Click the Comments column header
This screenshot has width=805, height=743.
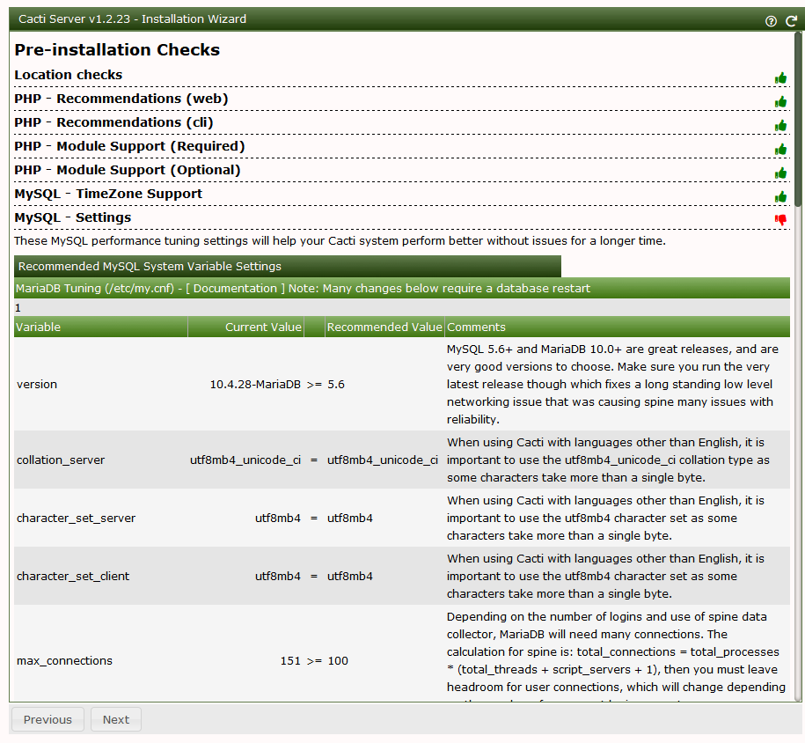click(617, 327)
